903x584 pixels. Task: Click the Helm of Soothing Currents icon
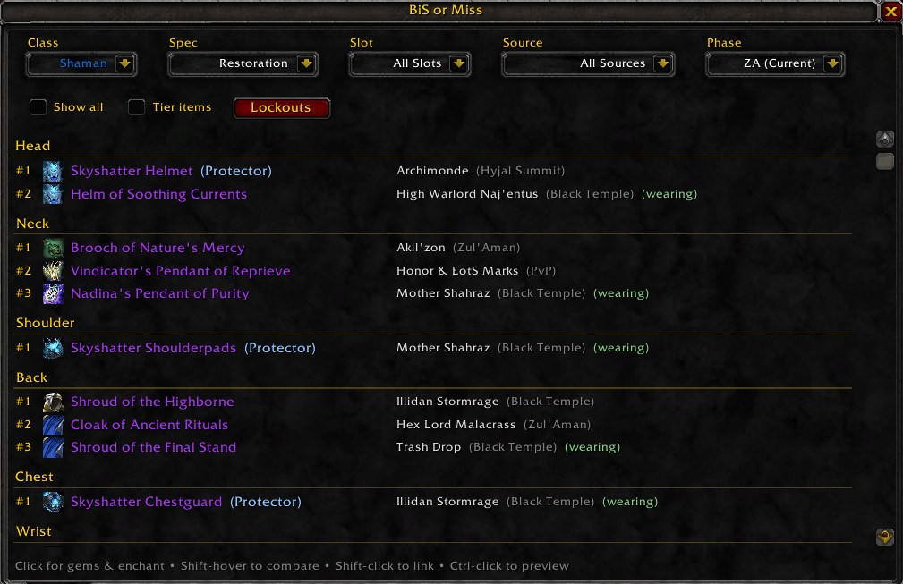(x=53, y=194)
